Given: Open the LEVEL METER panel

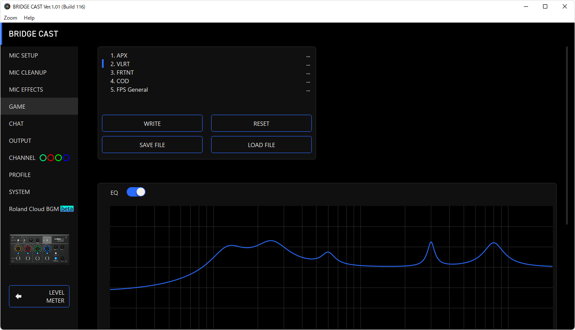Looking at the screenshot, I should pyautogui.click(x=39, y=296).
